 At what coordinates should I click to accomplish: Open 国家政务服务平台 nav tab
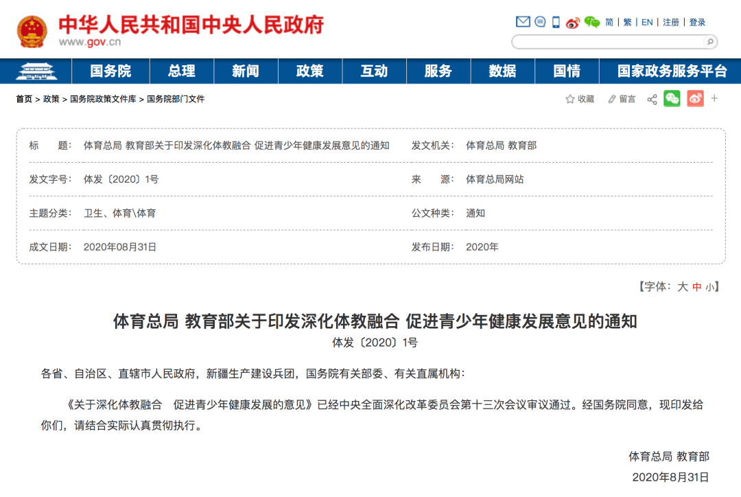click(672, 71)
